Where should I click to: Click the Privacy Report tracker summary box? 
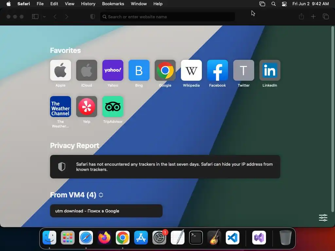165,167
